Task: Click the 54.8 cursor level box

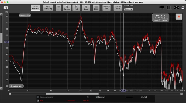Action: point(6,42)
